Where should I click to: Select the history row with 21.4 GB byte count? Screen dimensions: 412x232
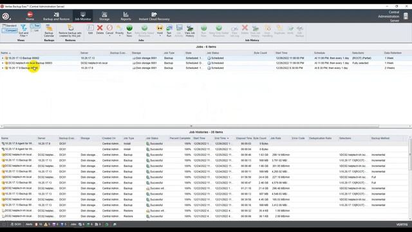204,188
